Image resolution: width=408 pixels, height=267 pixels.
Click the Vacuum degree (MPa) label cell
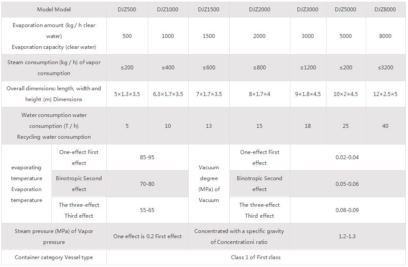pos(209,184)
